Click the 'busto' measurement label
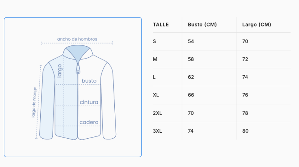Screen dimensions: 299x167 pyautogui.click(x=89, y=81)
